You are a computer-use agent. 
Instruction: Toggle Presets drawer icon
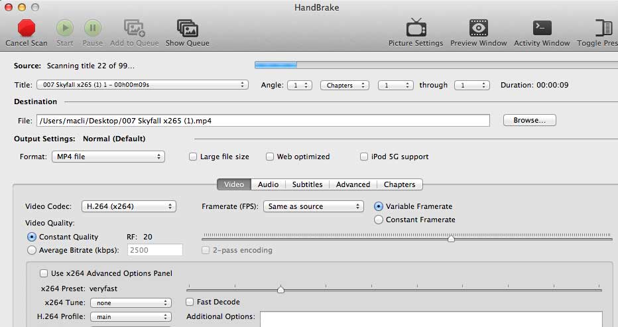coord(604,28)
